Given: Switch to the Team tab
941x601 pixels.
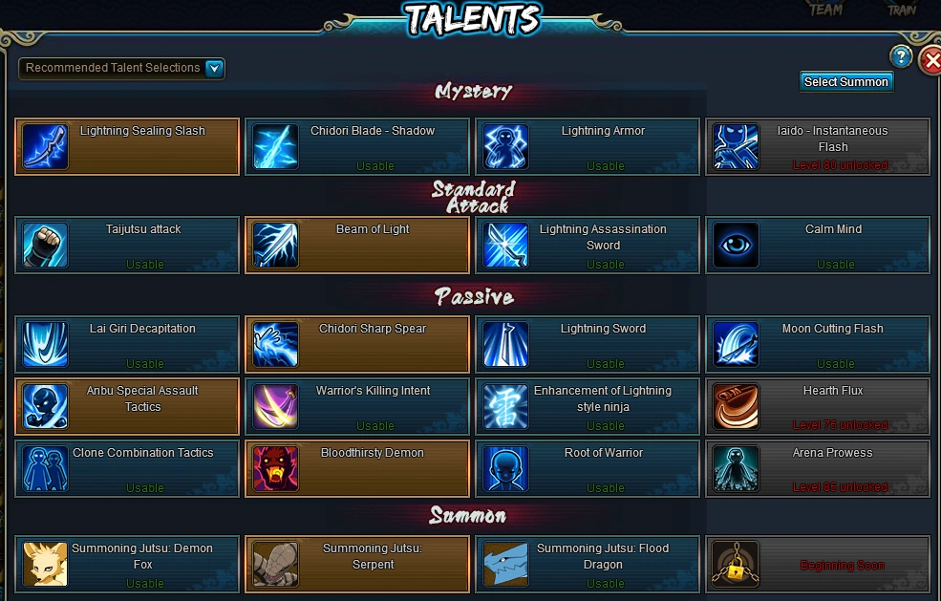Looking at the screenshot, I should 825,10.
